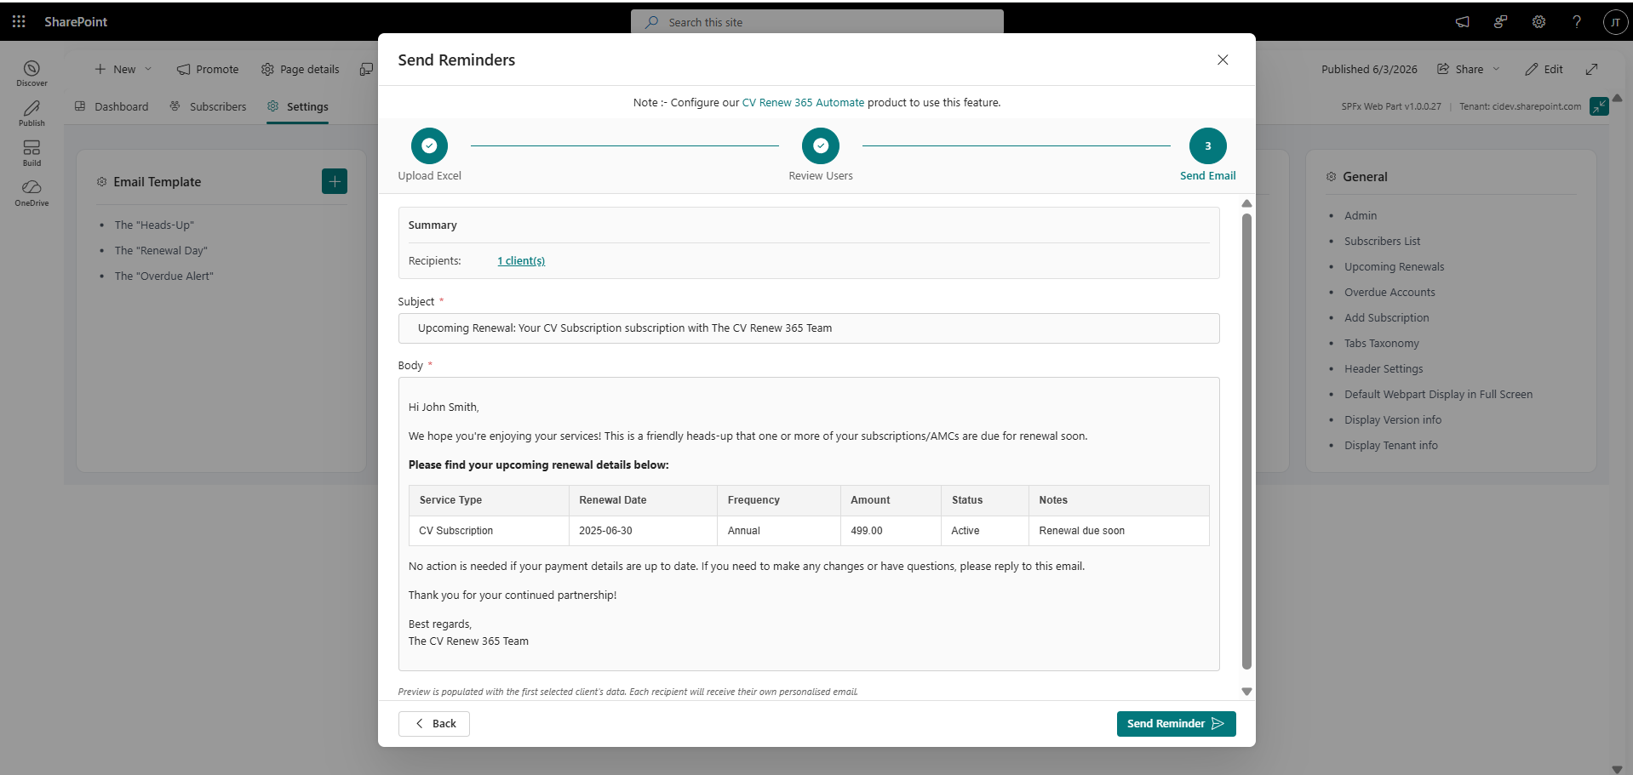Open Add Subscription setting
Viewport: 1633px width, 775px height.
click(1387, 318)
